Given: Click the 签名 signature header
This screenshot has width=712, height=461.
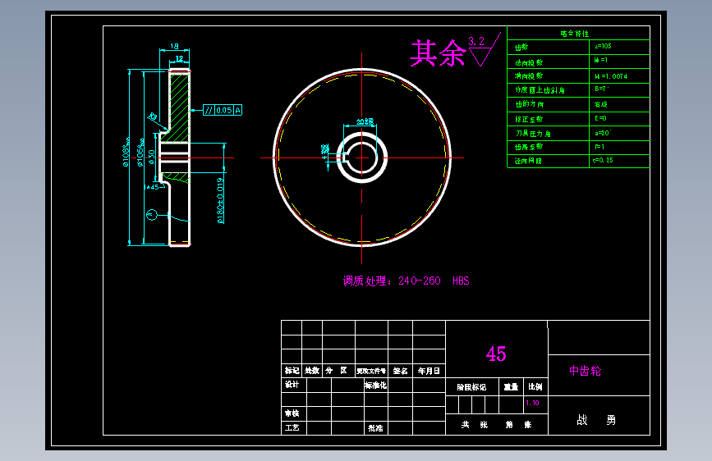Looking at the screenshot, I should (400, 371).
